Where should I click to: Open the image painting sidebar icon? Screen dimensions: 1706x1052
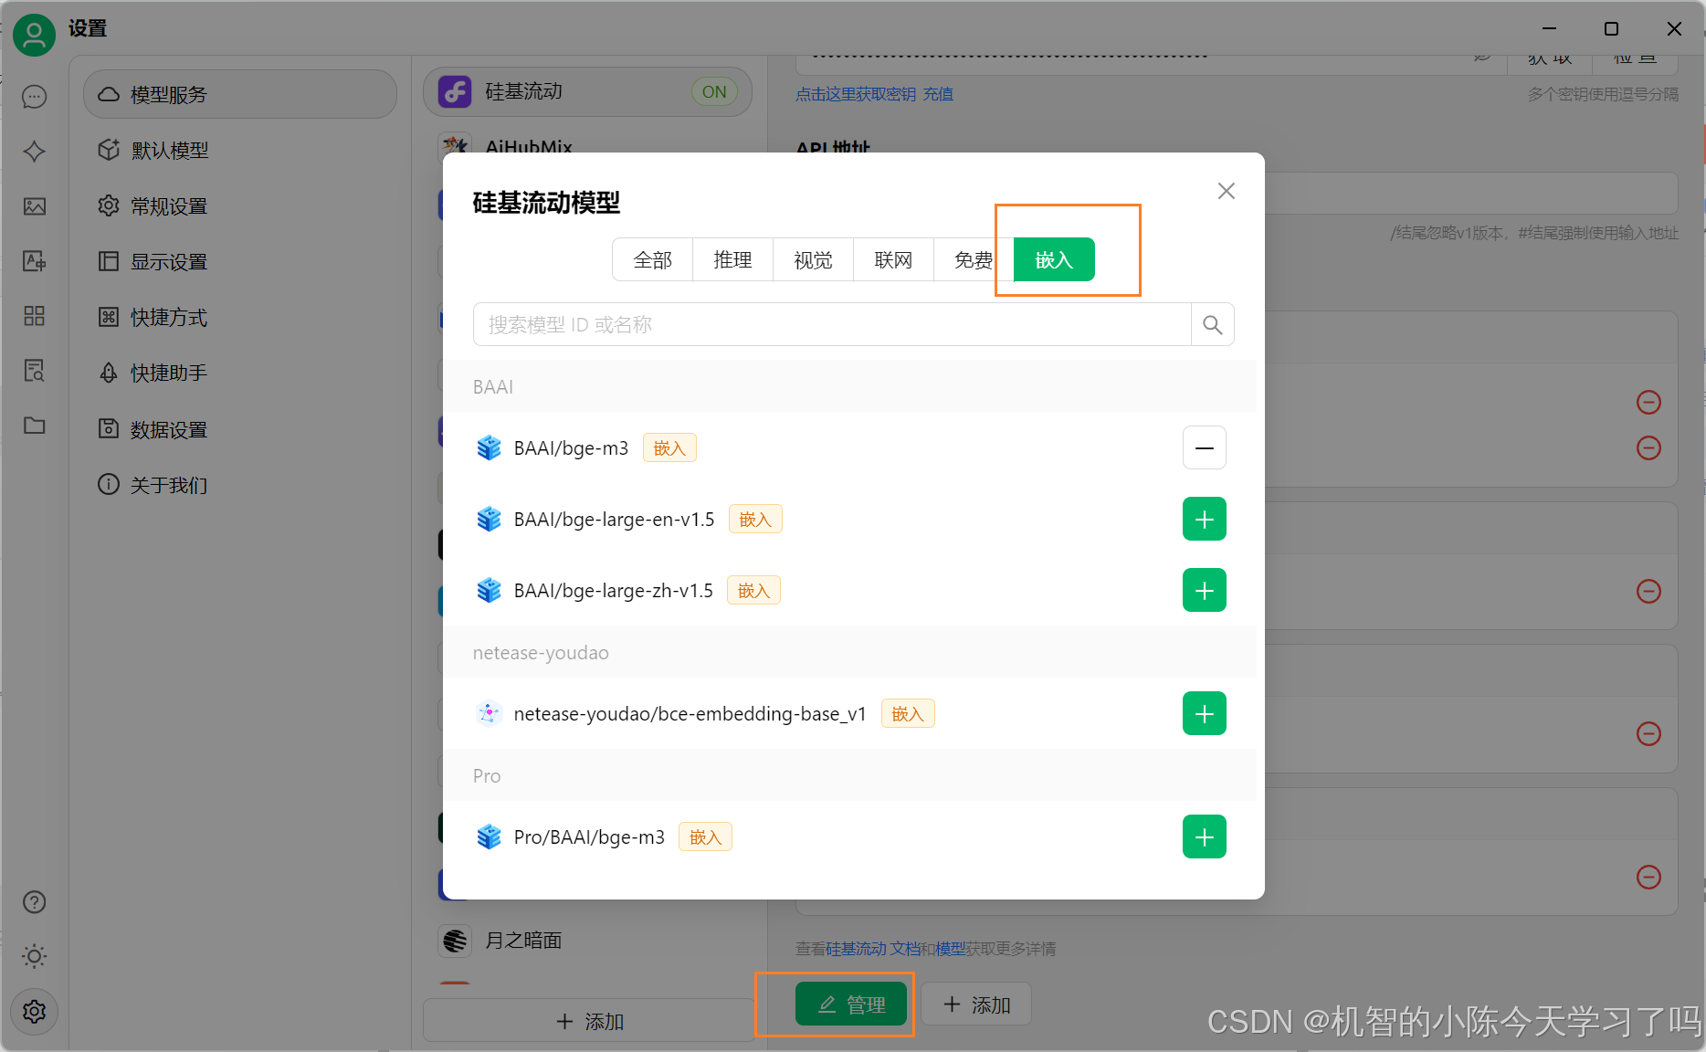tap(35, 206)
